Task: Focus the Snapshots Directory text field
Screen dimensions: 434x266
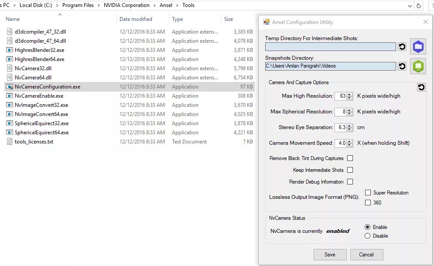Action: pyautogui.click(x=331, y=66)
